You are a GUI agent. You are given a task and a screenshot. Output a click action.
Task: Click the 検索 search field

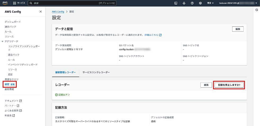[72, 3]
